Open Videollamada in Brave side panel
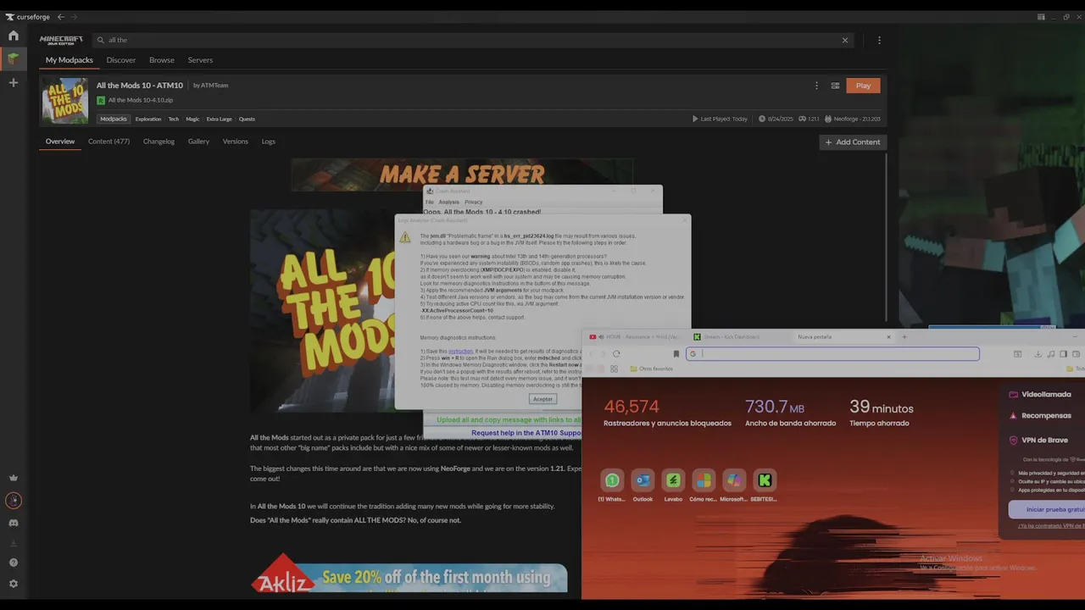This screenshot has height=610, width=1085. pos(1040,394)
